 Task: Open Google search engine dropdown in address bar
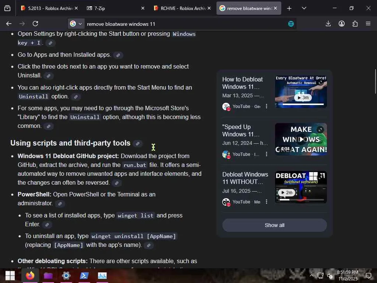click(76, 24)
